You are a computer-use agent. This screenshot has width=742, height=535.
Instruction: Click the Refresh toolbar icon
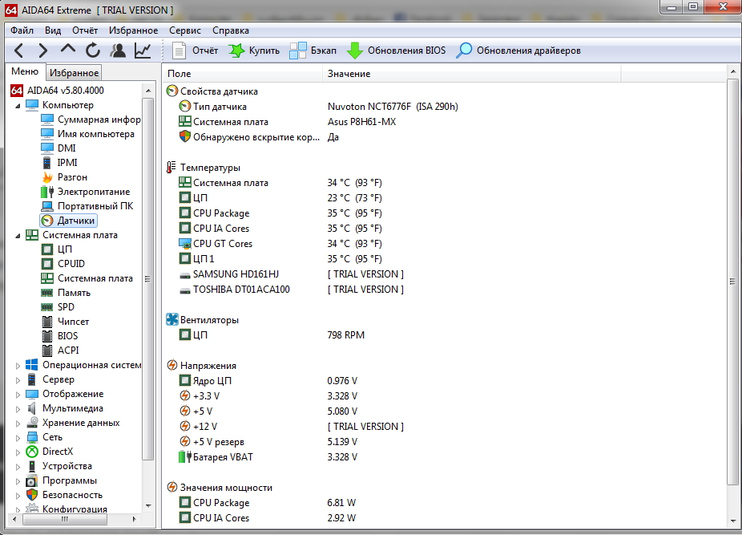(x=93, y=51)
